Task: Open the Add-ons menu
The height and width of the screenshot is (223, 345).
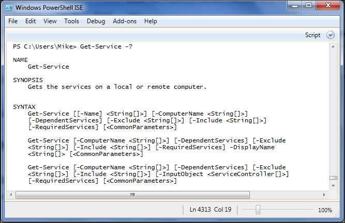Action: click(x=125, y=21)
